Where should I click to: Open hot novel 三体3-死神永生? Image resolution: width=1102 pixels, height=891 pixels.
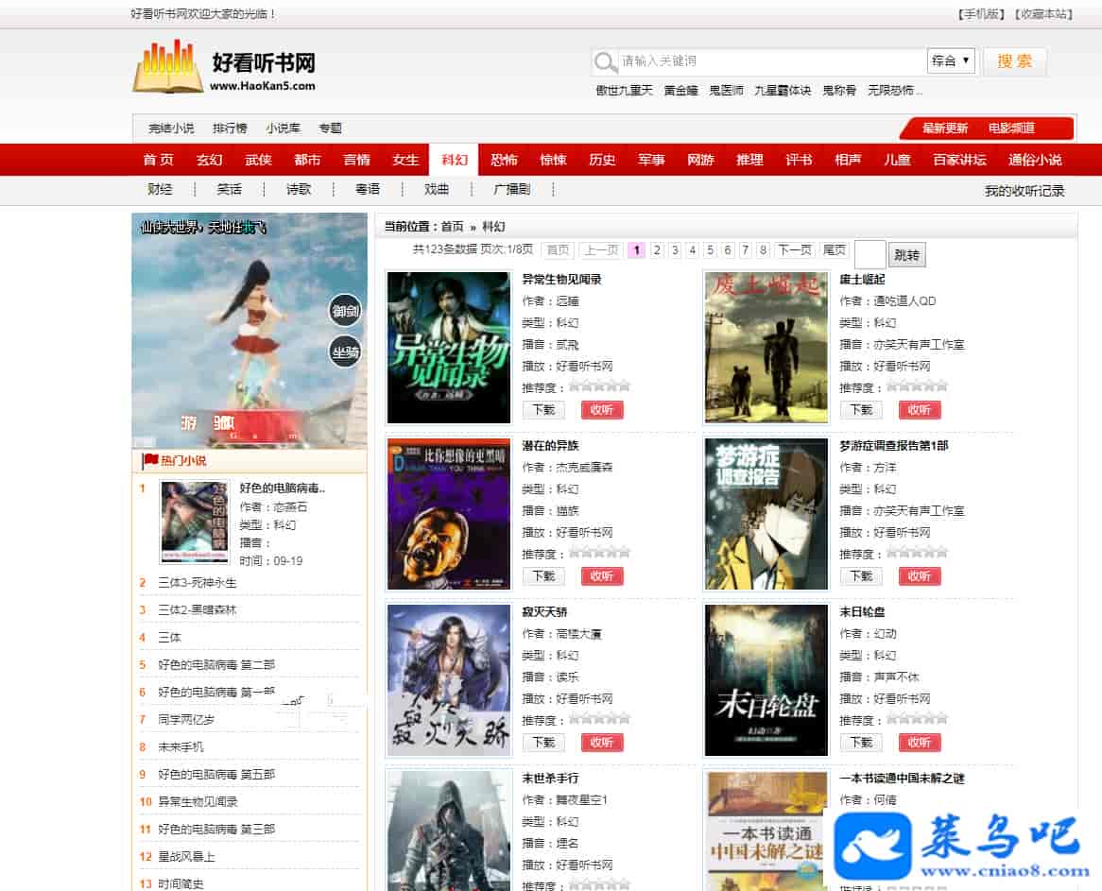[x=197, y=583]
